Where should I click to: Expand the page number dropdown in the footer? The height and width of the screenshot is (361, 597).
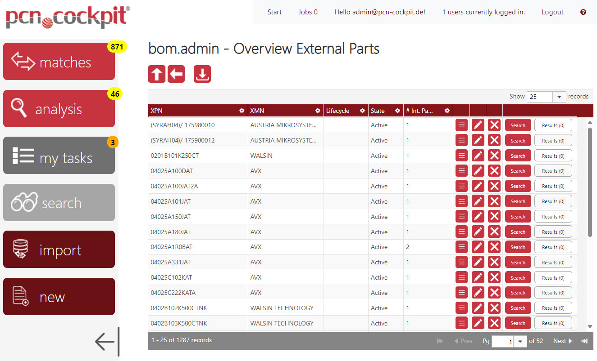pos(520,341)
